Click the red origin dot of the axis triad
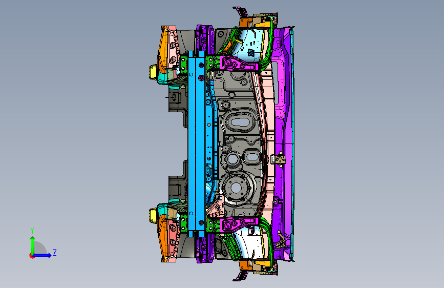Image resolution: width=444 pixels, height=288 pixels. [x=32, y=256]
